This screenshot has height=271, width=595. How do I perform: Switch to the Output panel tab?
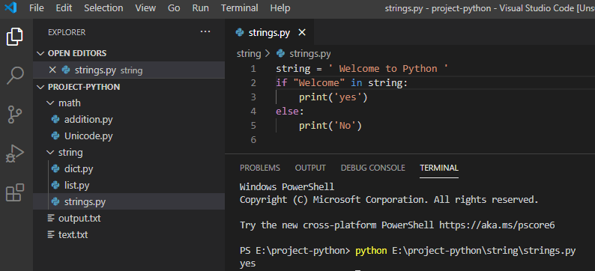click(x=310, y=168)
